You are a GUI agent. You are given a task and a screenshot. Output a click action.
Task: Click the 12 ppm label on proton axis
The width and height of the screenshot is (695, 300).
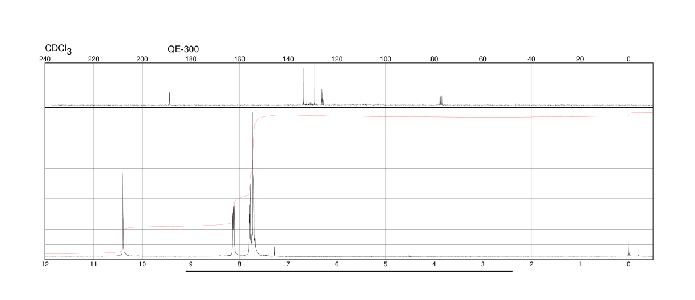click(45, 264)
